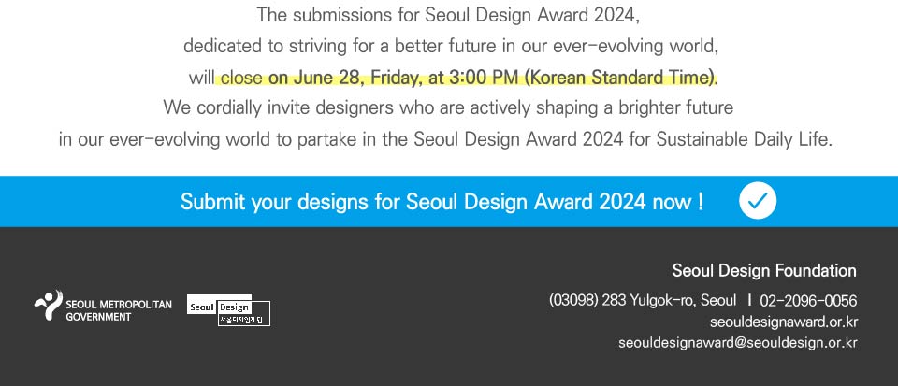Click the 'Seoul Design Foundation' heading
Viewport: 898px width, 386px height.
[764, 270]
